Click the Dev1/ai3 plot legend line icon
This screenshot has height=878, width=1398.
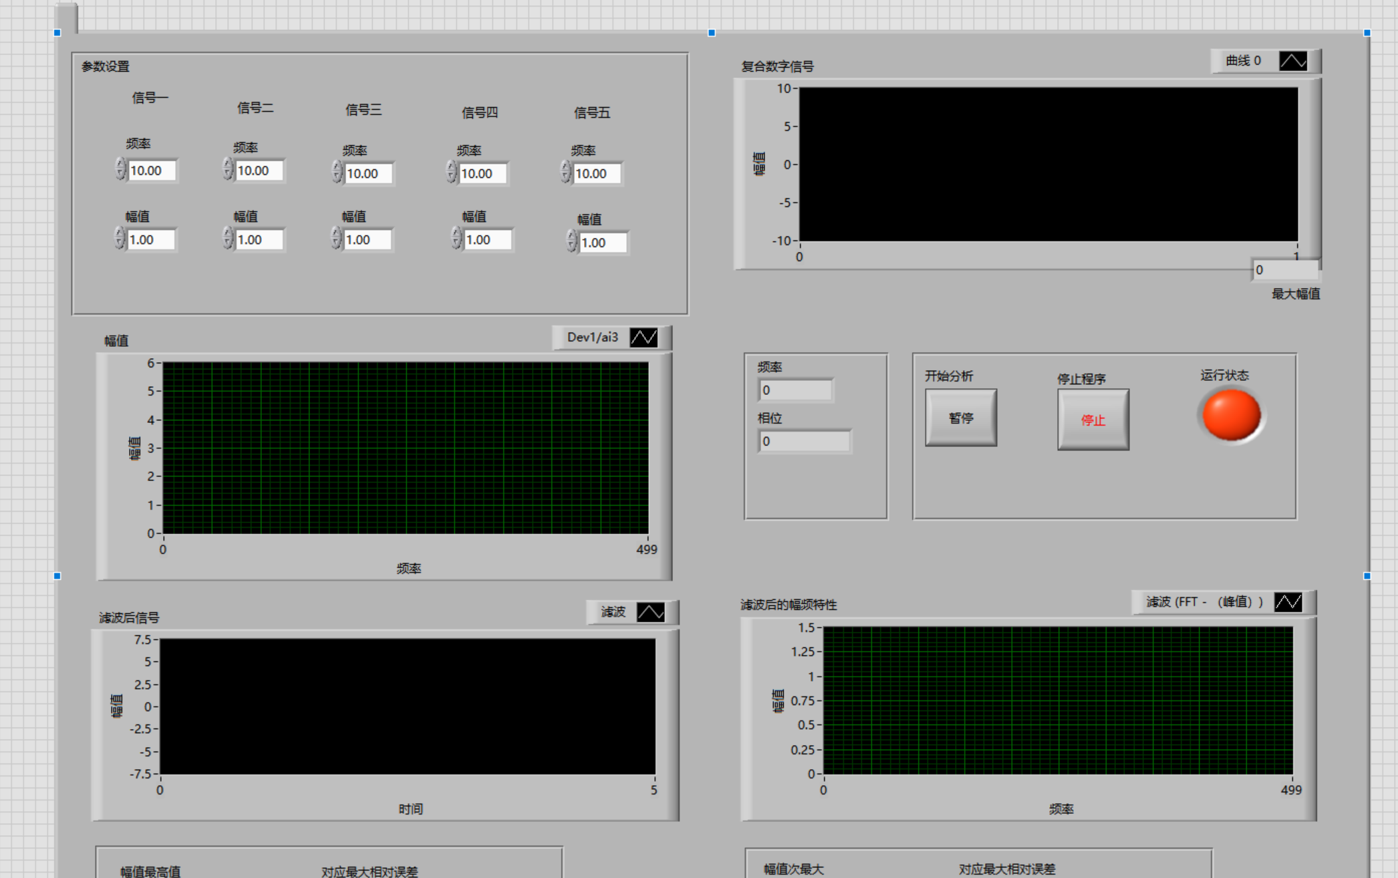(x=644, y=337)
